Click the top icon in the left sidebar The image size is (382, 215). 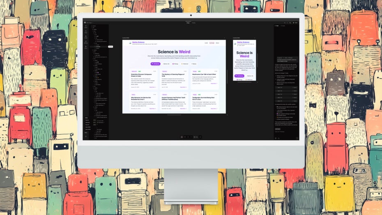[x=86, y=26]
